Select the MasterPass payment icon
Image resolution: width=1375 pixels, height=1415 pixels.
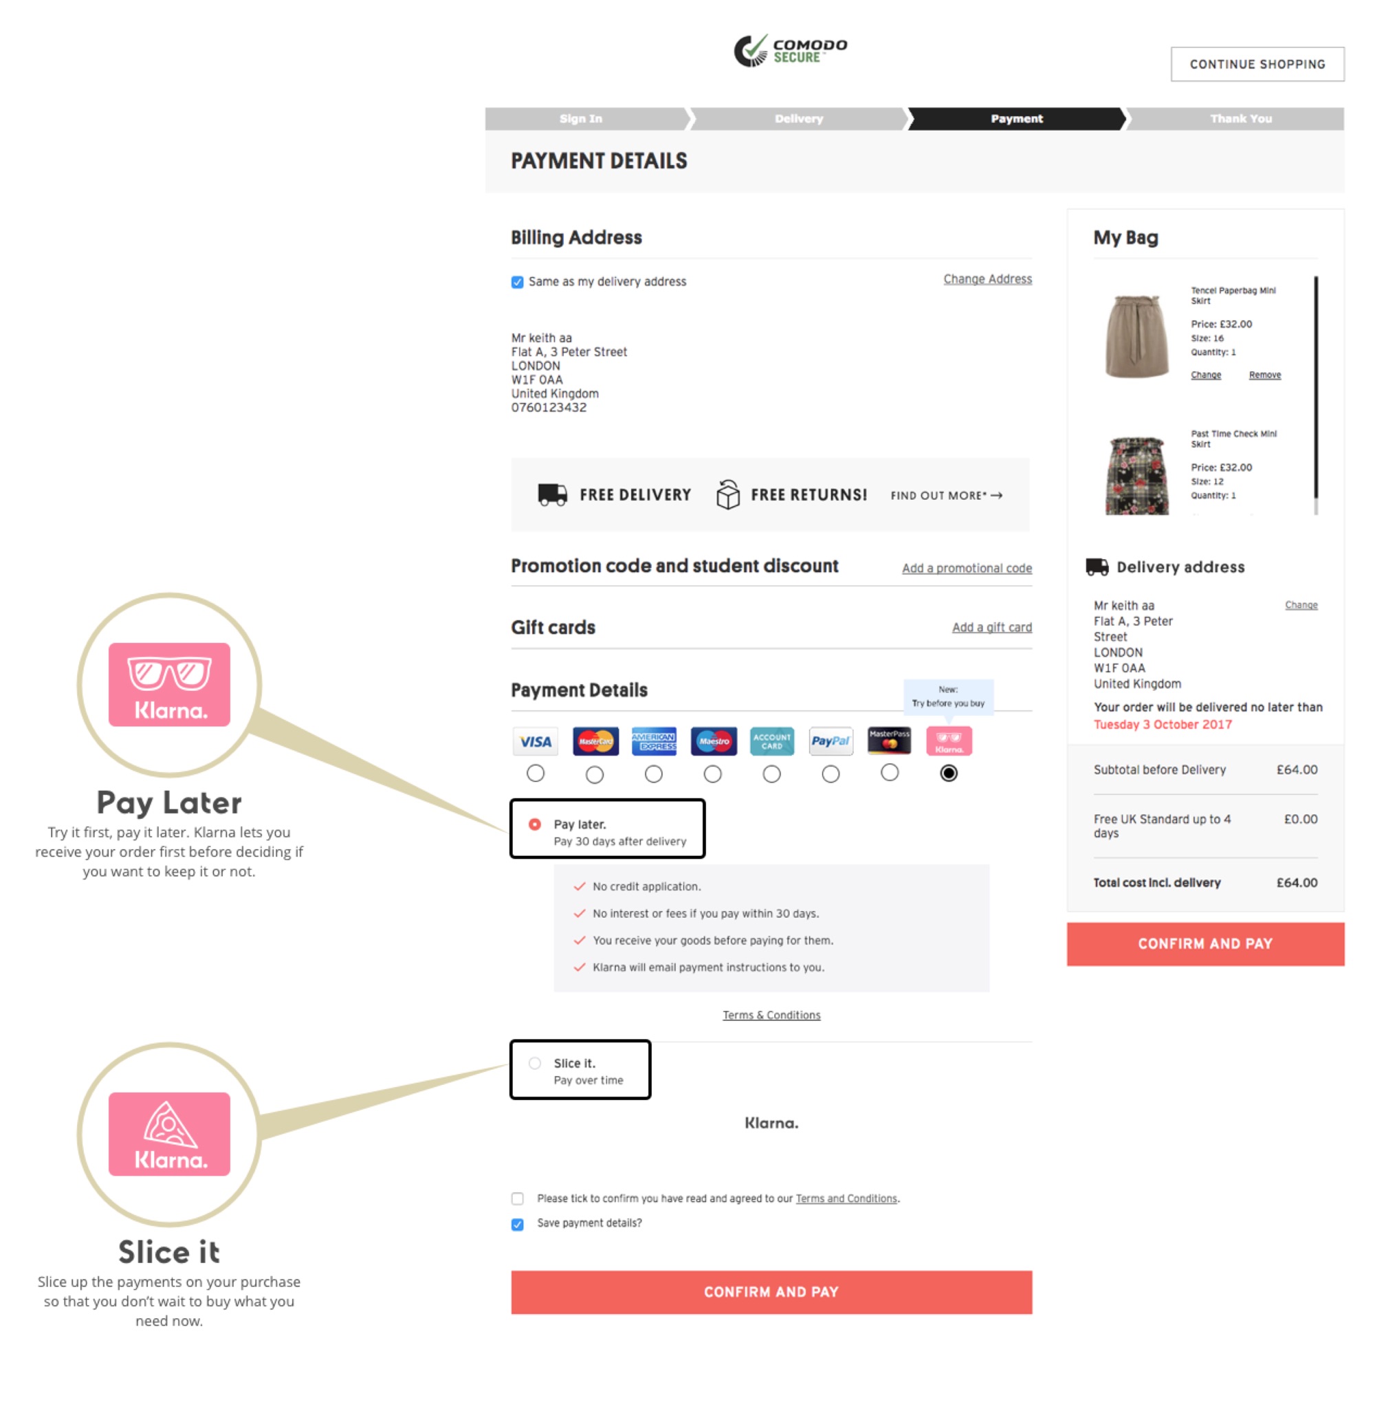[888, 742]
